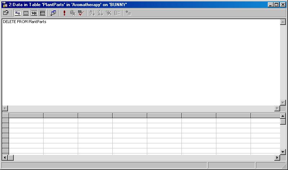Run the query with the red exclamation icon
Image resolution: width=288 pixels, height=170 pixels.
click(64, 13)
